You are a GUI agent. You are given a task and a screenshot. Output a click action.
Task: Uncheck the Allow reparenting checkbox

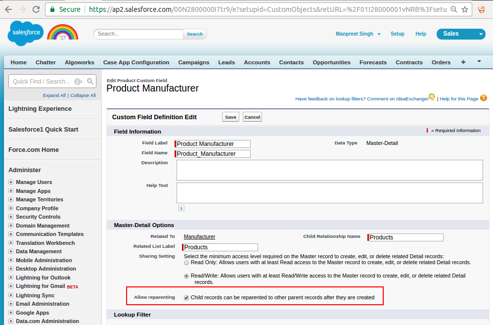pos(186,298)
